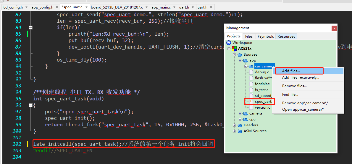Open the FSymbols tab in Management
352x164 pixels.
click(266, 36)
